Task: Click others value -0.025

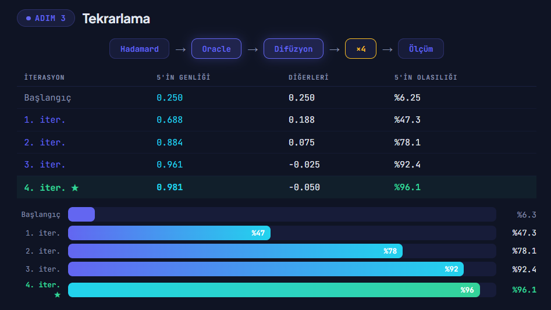Action: (x=304, y=164)
